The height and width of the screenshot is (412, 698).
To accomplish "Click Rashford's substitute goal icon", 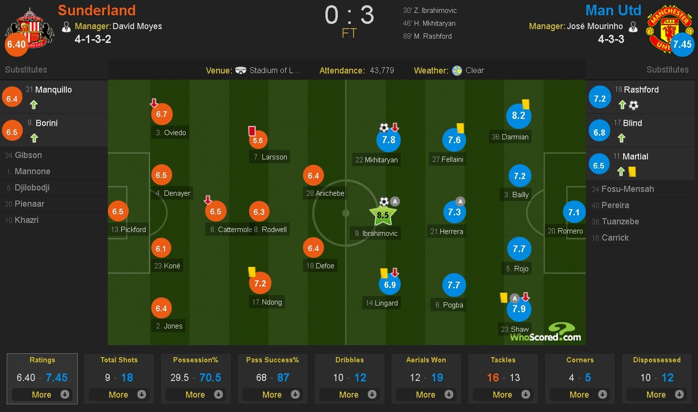I will pyautogui.click(x=634, y=105).
